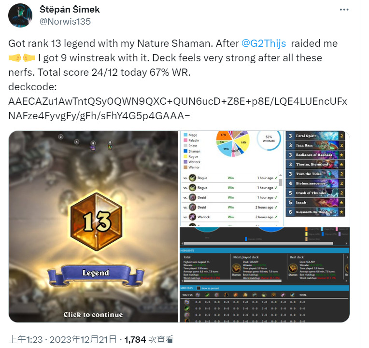Select the Feral Spirit card in deck list
369x348 pixels.
coord(315,136)
